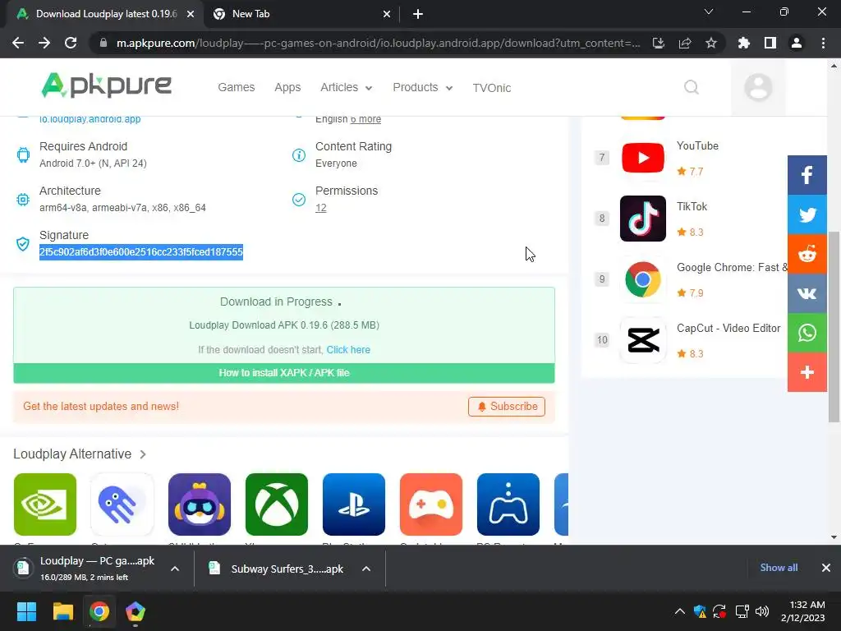The image size is (841, 631).
Task: Close the downloads bar
Action: (826, 568)
